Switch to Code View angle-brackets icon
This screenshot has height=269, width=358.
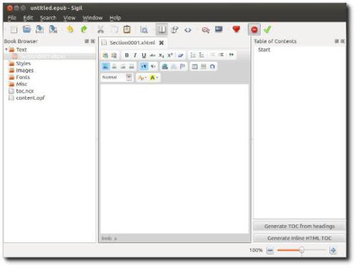coord(188,30)
